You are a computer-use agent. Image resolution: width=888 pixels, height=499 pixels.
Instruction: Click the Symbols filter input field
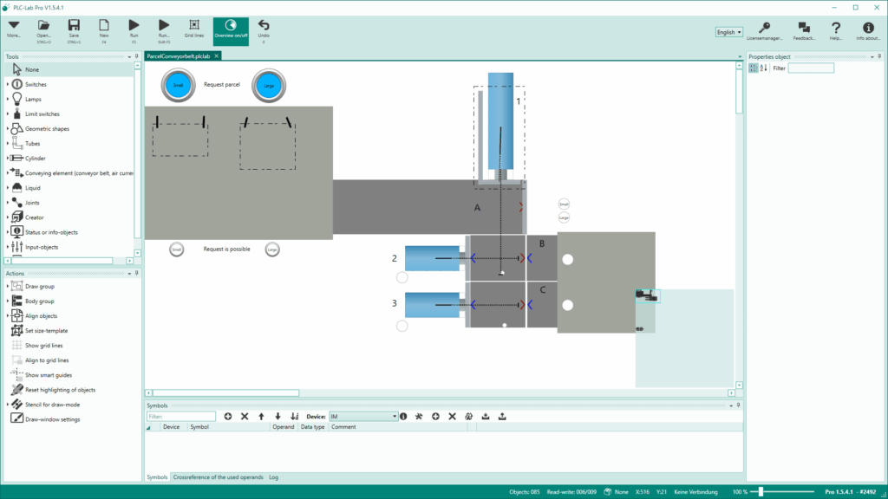click(181, 417)
